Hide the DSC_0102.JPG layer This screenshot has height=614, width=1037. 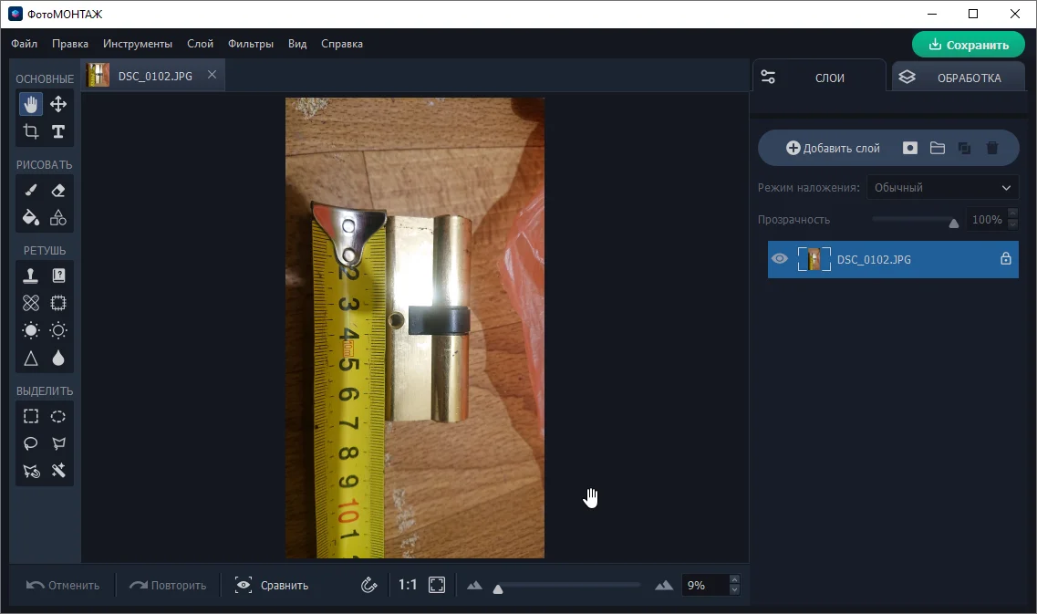pos(779,259)
